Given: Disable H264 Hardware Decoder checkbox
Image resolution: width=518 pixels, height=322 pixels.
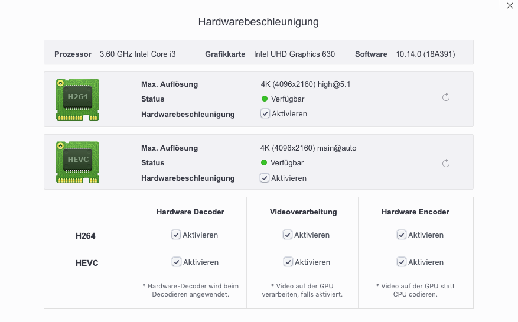Looking at the screenshot, I should pos(176,235).
